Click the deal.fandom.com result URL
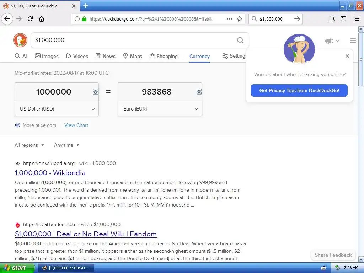Screen dimensions: 364x273 [x=50, y=224]
